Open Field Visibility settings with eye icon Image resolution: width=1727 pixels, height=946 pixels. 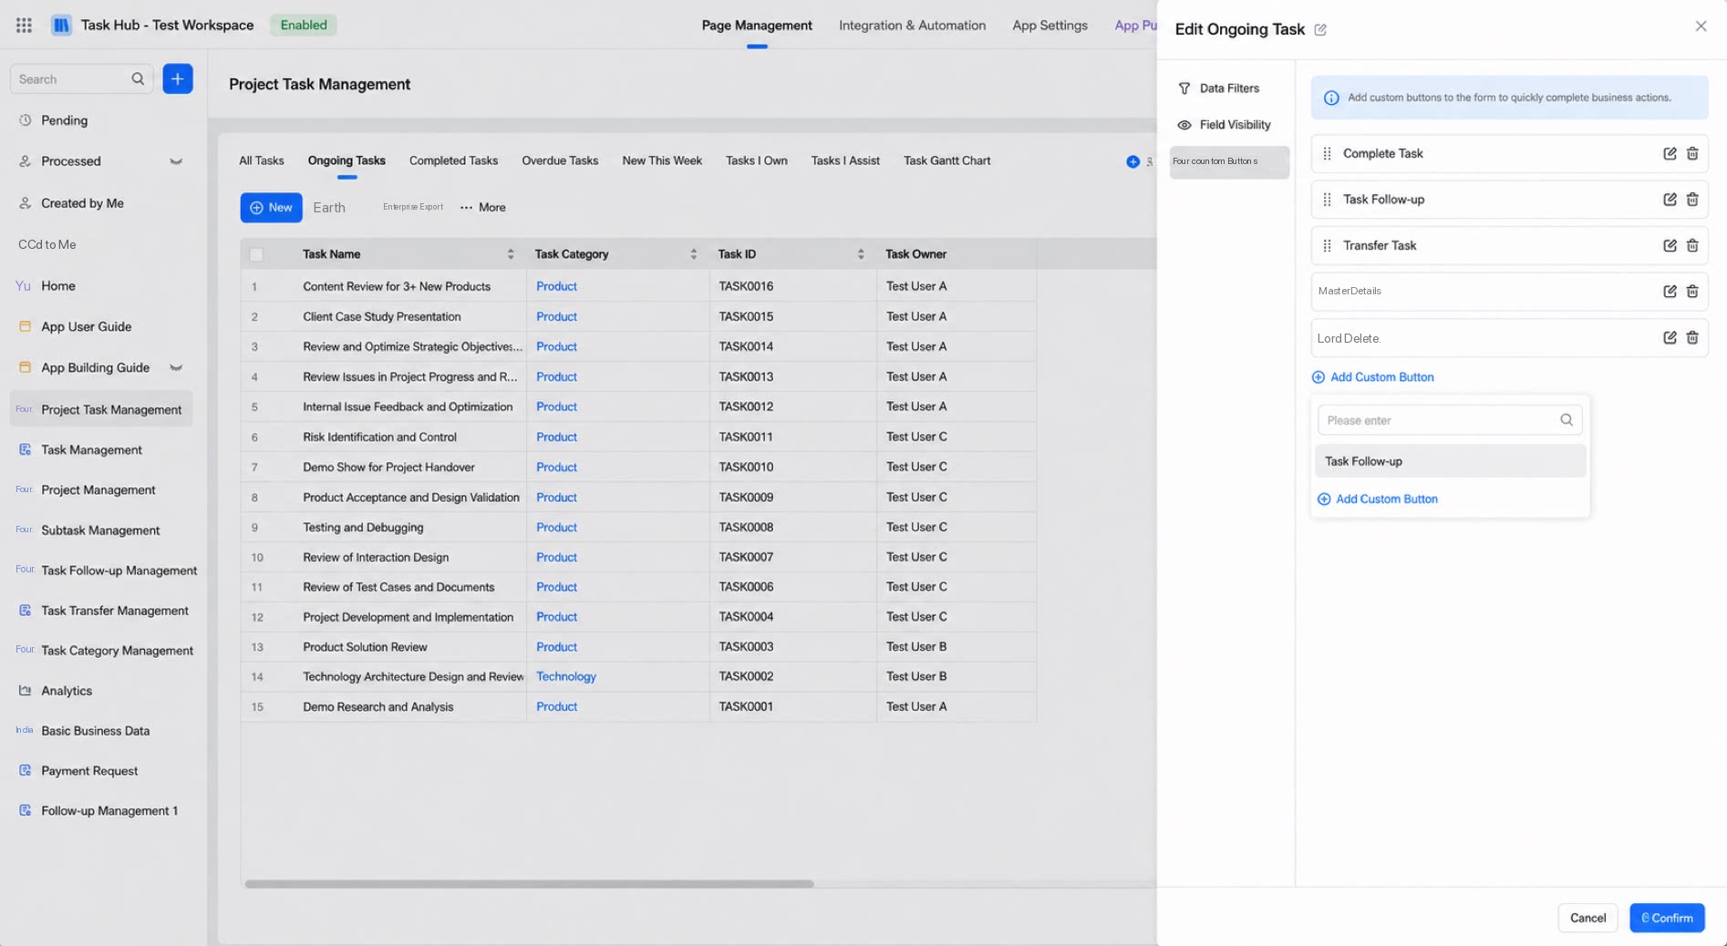[1224, 125]
